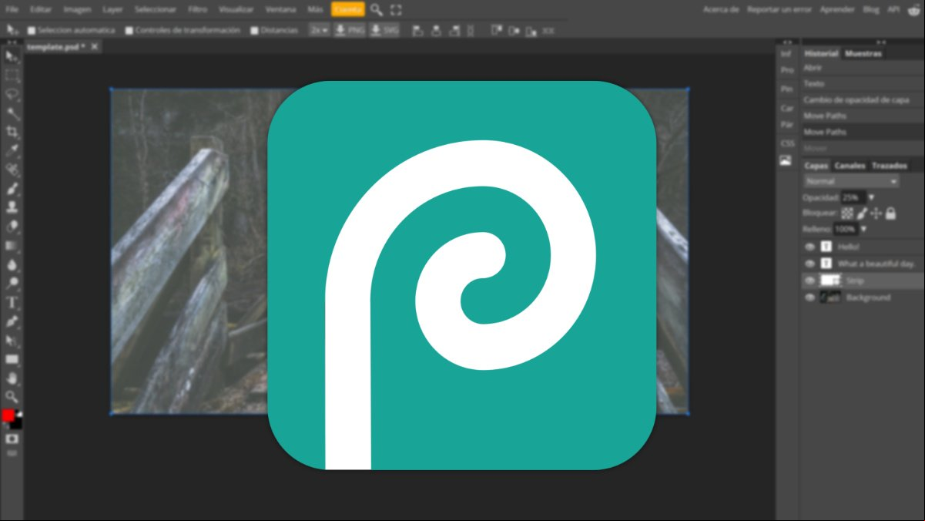Viewport: 925px width, 521px height.
Task: Lock all with the padlock icon
Action: coord(890,213)
